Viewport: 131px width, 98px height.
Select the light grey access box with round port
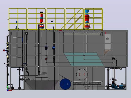(x=108, y=42)
